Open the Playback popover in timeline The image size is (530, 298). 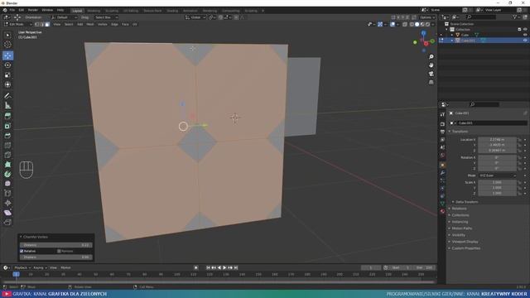click(22, 267)
